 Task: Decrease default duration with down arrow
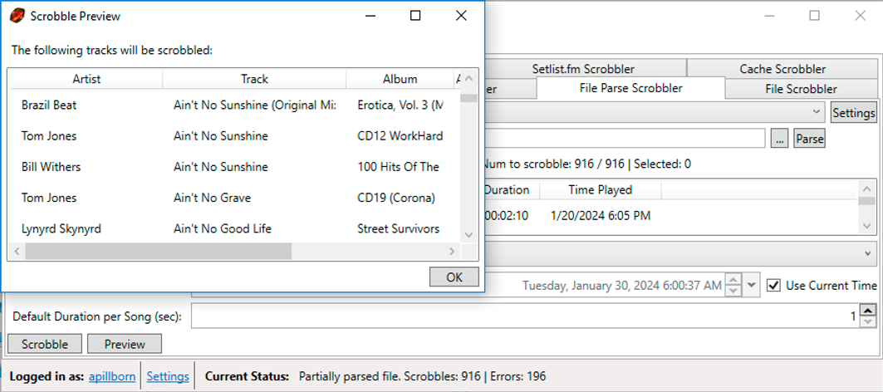869,322
